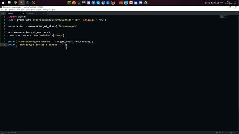Click the red record circle icon beside headphones app

click(x=113, y=3)
